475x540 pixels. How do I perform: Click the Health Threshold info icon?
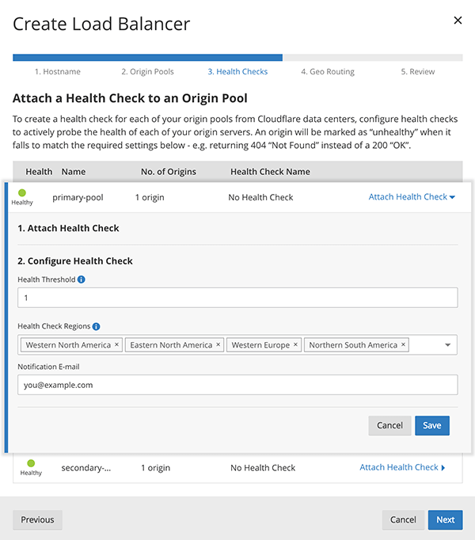[x=82, y=280]
